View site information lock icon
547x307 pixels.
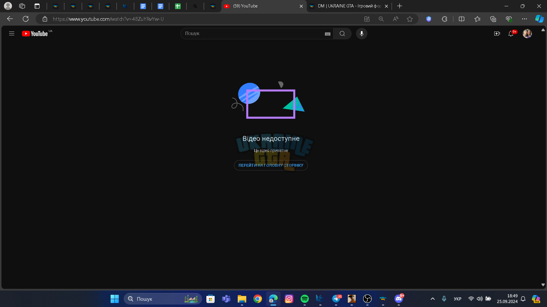(45, 19)
